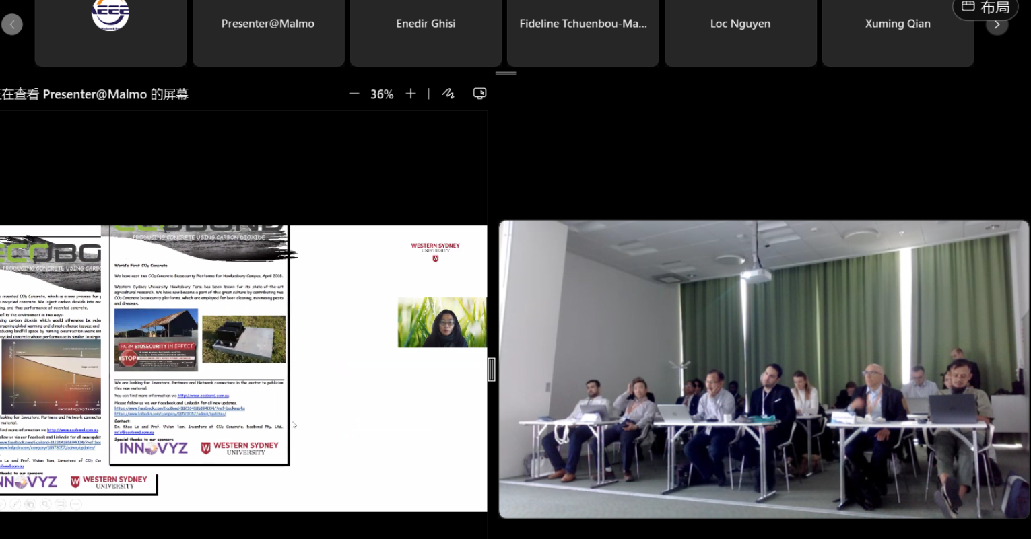The width and height of the screenshot is (1031, 539).
Task: Click the presenter webcam thumbnail in slide
Action: click(x=442, y=322)
